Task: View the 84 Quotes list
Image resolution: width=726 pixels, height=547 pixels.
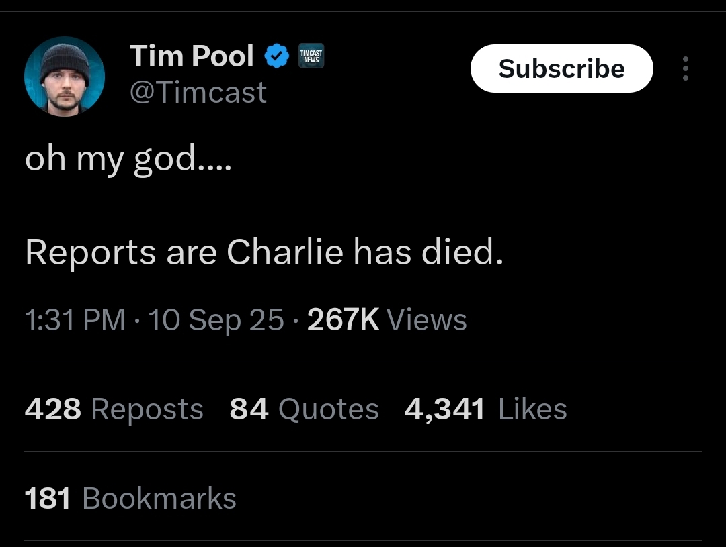Action: [x=304, y=409]
